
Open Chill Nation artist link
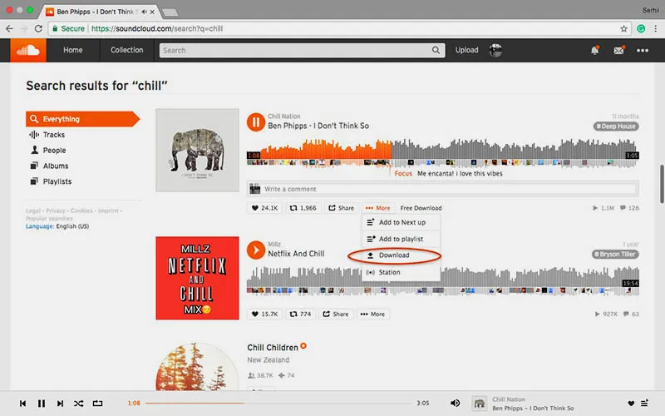point(284,116)
